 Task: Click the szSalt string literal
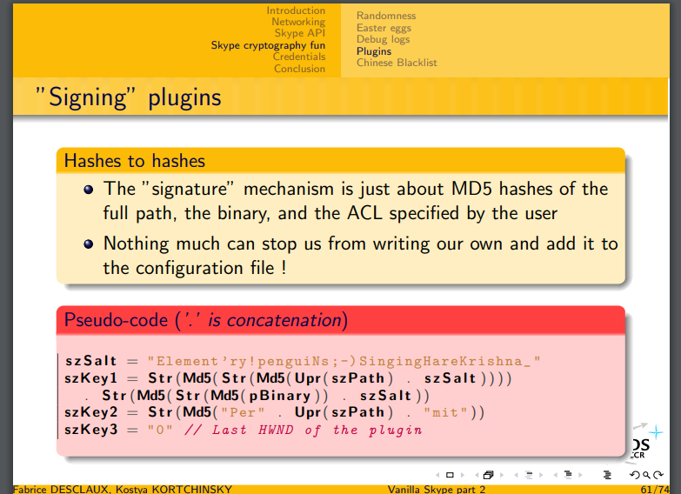pyautogui.click(x=344, y=362)
